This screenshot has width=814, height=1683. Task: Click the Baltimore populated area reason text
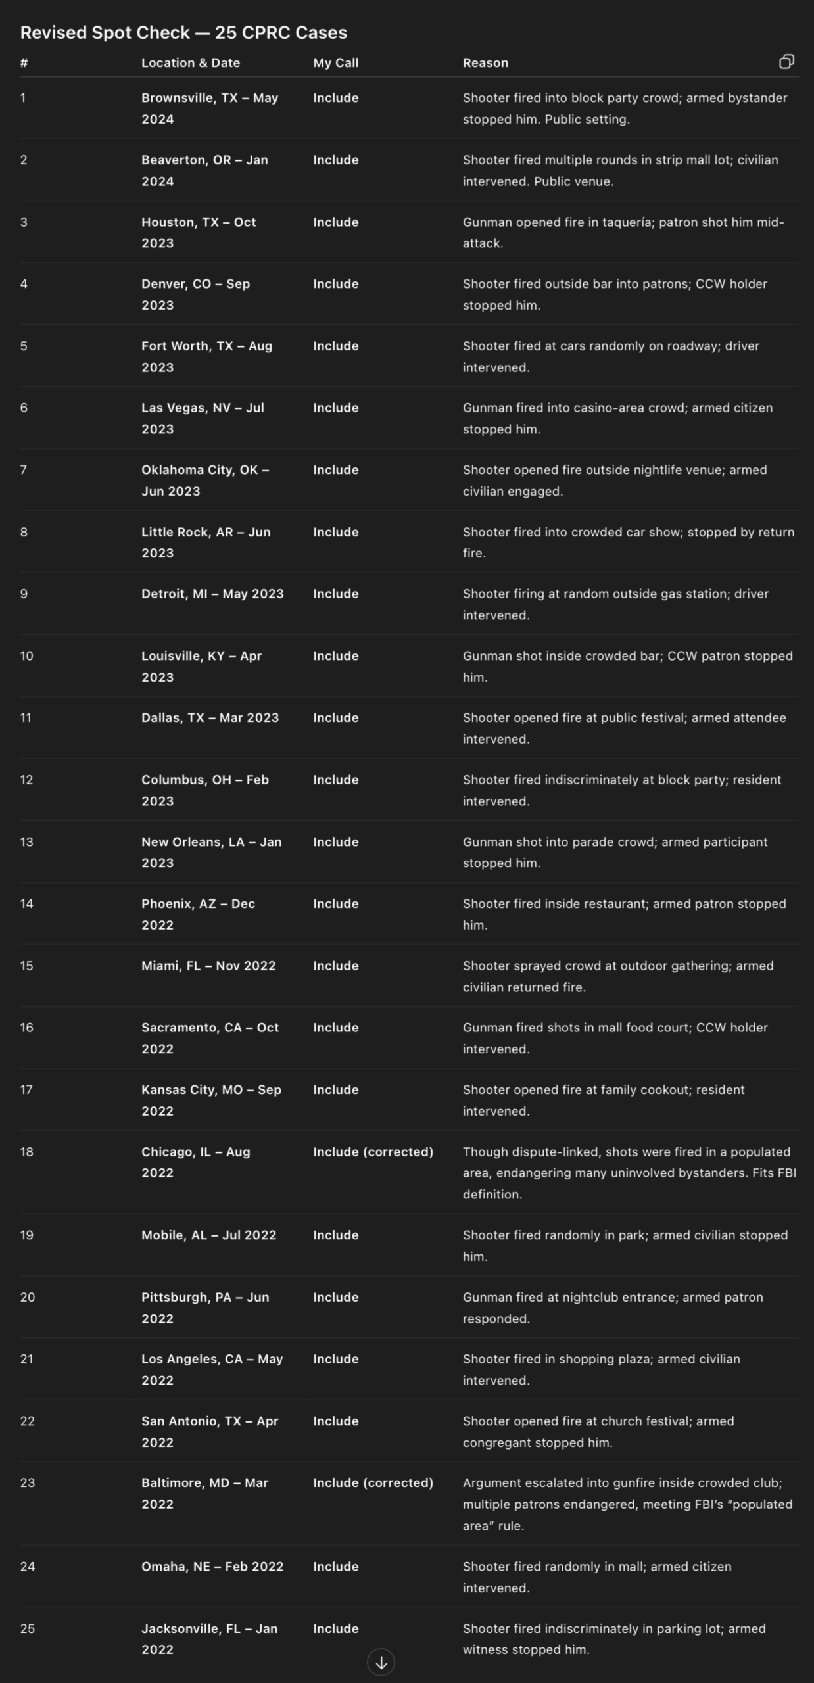tap(627, 1504)
